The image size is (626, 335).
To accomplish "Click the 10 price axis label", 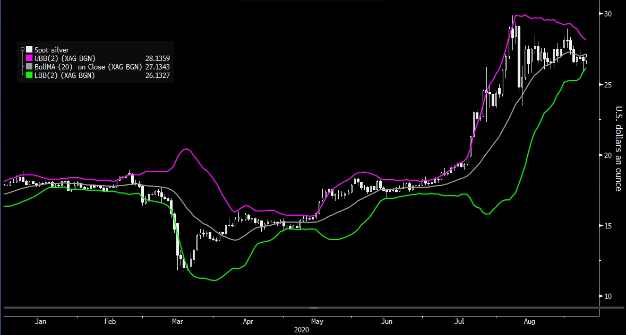I will (607, 296).
